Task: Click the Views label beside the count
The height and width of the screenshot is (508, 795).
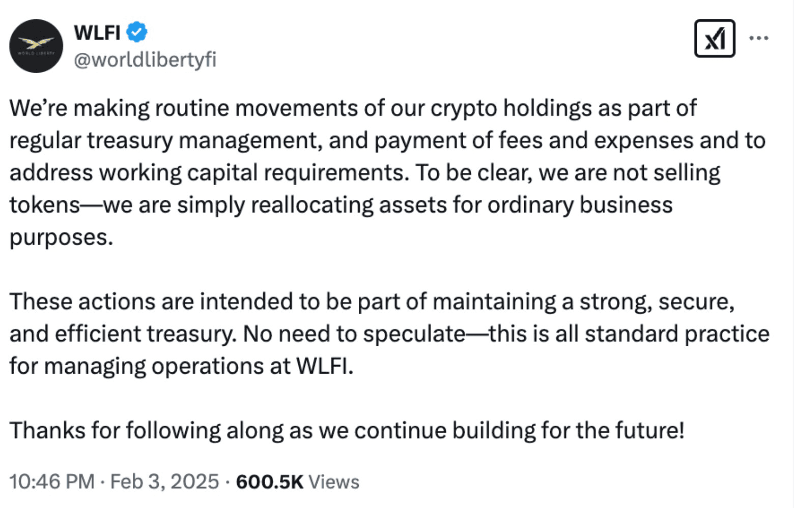Action: pyautogui.click(x=334, y=482)
